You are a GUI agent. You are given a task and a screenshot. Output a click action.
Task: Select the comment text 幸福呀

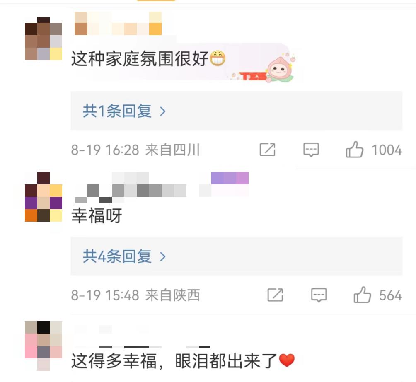pos(97,215)
